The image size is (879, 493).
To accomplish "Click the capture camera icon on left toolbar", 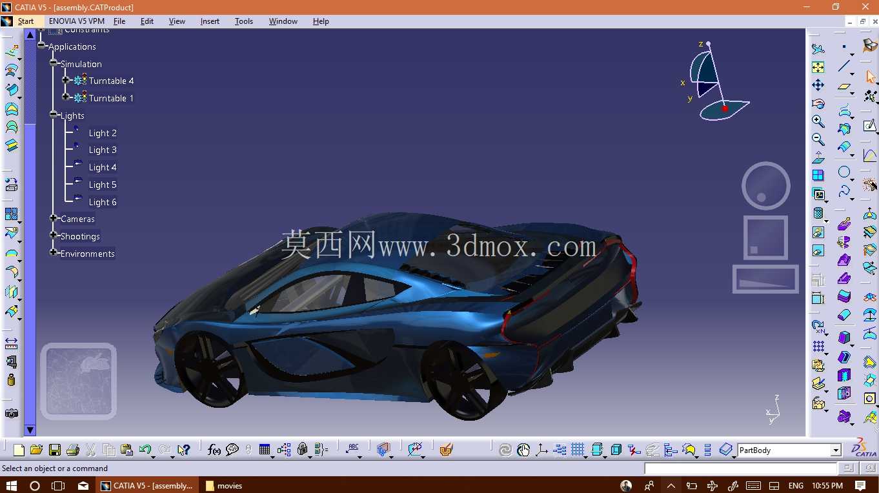I will (x=11, y=414).
